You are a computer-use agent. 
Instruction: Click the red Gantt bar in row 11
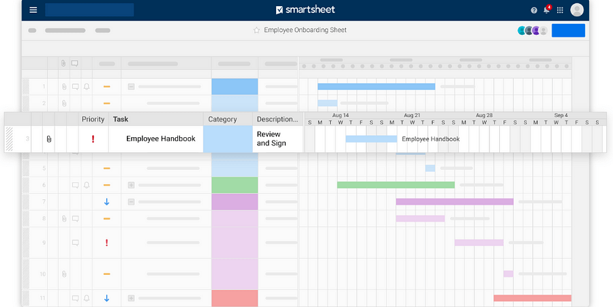click(533, 298)
